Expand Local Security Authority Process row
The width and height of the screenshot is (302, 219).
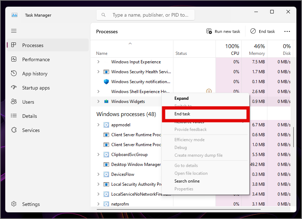tap(99, 184)
